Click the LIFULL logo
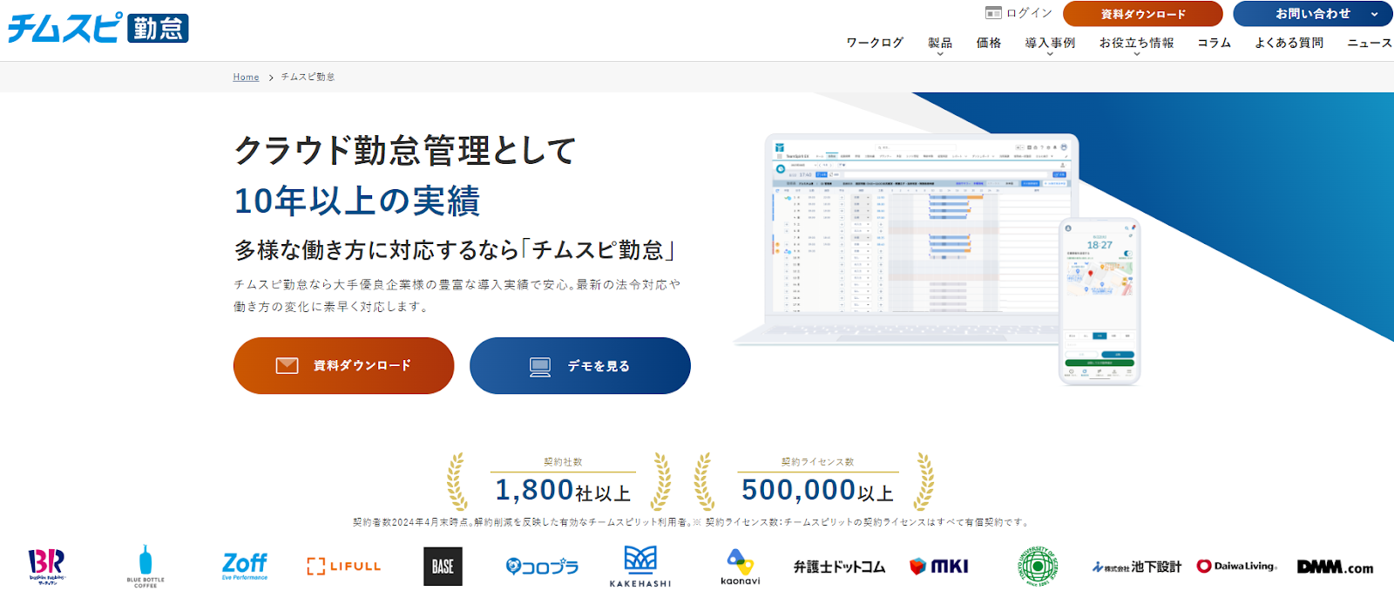This screenshot has height=598, width=1394. (344, 566)
